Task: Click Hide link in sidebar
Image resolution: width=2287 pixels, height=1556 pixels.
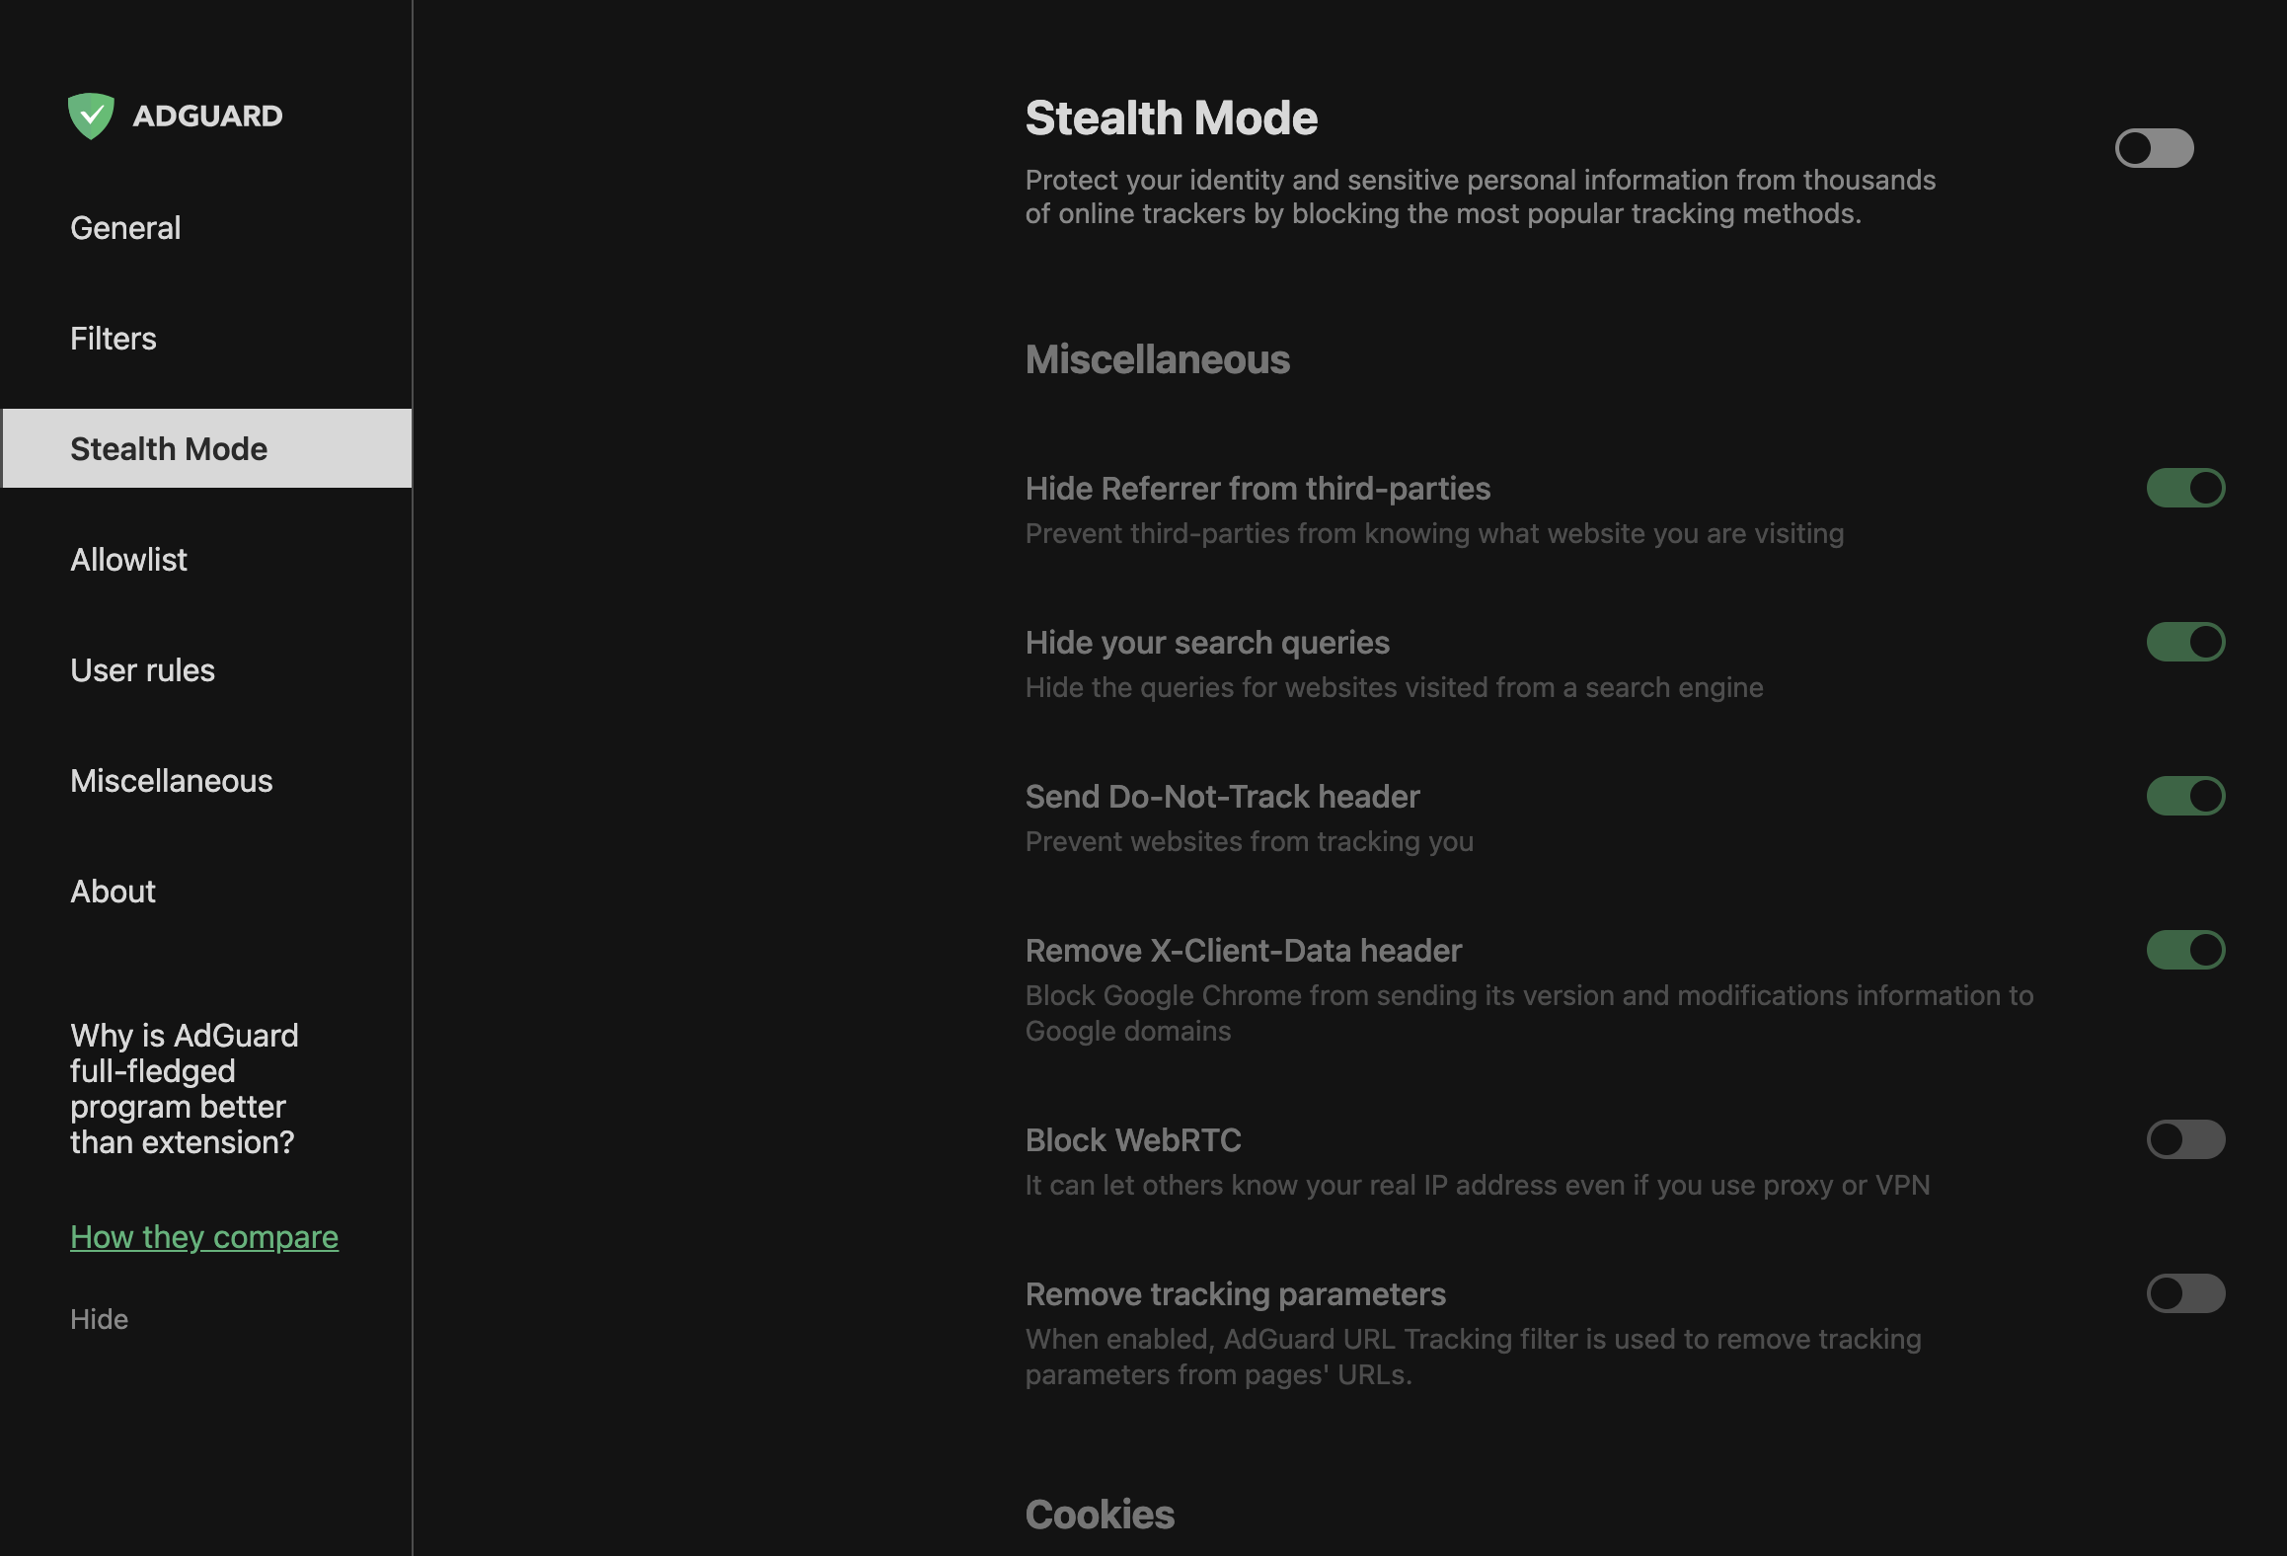Action: click(x=99, y=1318)
